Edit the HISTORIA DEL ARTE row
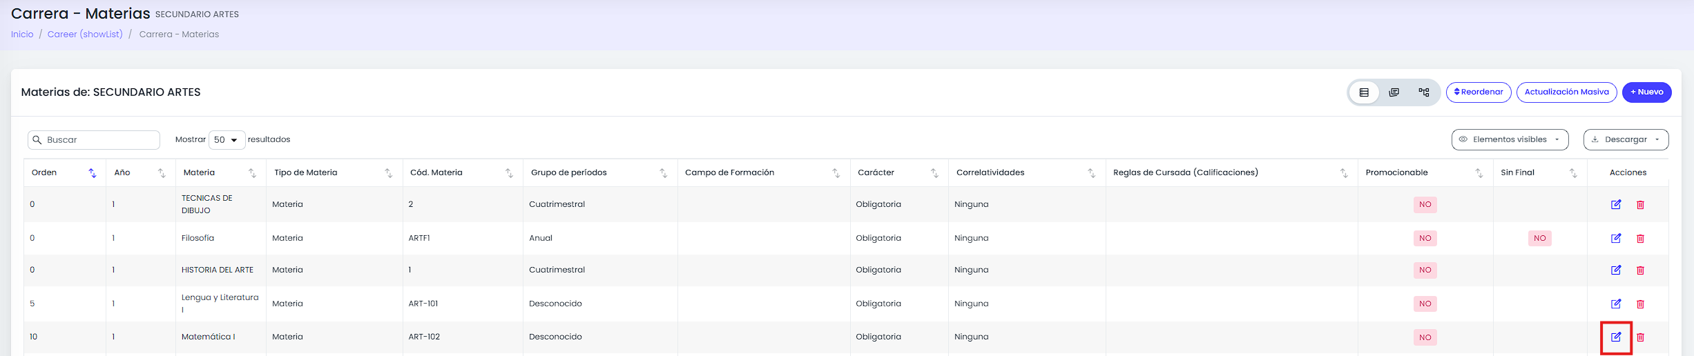Screen dimensions: 1694x356 pos(1616,270)
